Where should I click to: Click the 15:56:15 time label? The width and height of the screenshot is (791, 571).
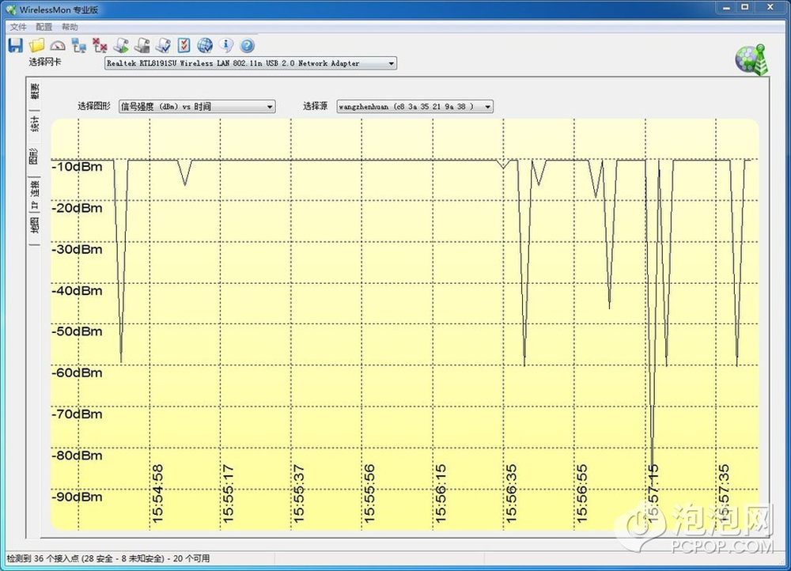[x=441, y=493]
